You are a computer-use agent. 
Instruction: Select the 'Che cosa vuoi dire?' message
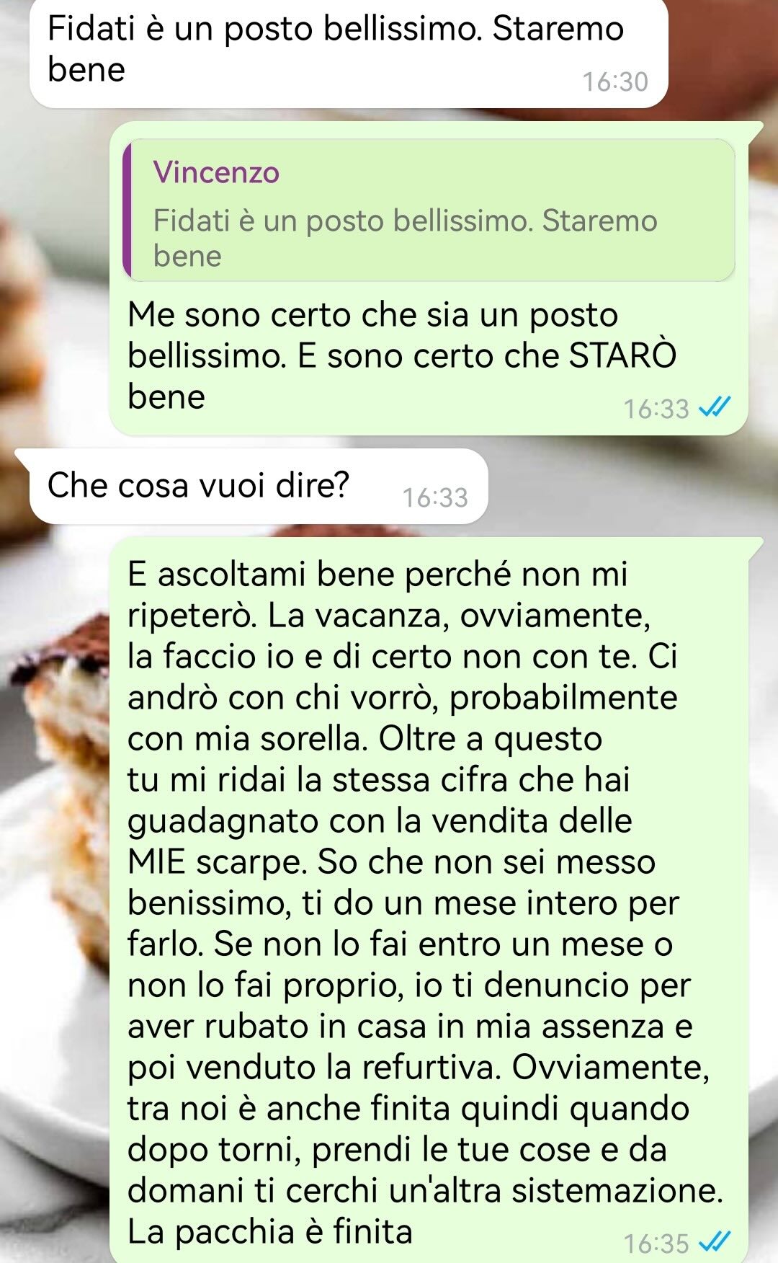coord(259,486)
